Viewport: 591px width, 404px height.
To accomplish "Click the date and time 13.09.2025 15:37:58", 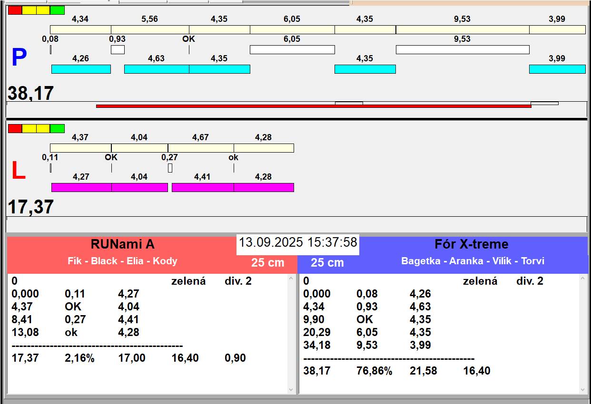I will click(298, 242).
